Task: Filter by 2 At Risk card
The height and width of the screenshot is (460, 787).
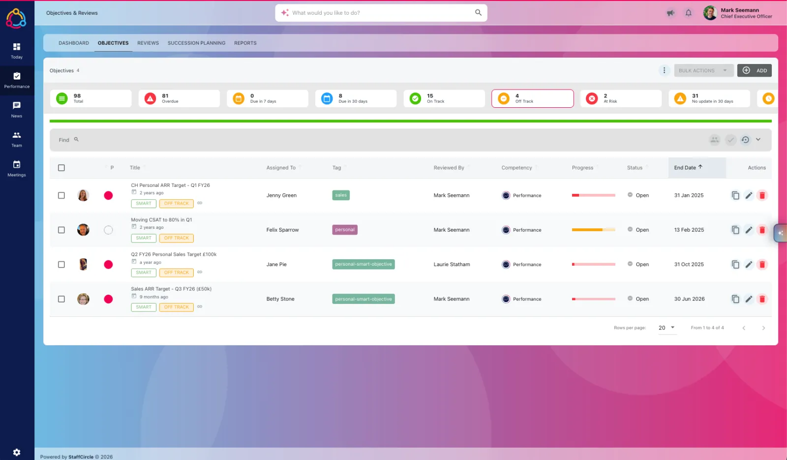Action: pos(621,98)
